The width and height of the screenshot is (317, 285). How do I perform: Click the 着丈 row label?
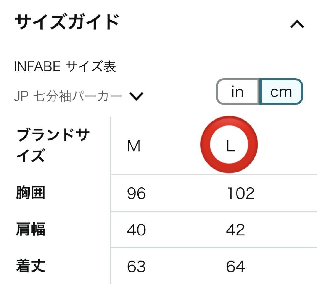(31, 266)
